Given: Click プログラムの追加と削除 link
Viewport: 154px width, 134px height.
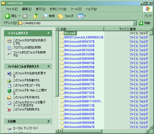Looking at the screenshot, I should click(27, 47).
